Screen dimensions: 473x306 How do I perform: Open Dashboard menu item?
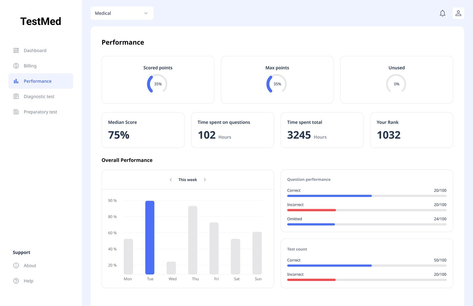coord(41,50)
